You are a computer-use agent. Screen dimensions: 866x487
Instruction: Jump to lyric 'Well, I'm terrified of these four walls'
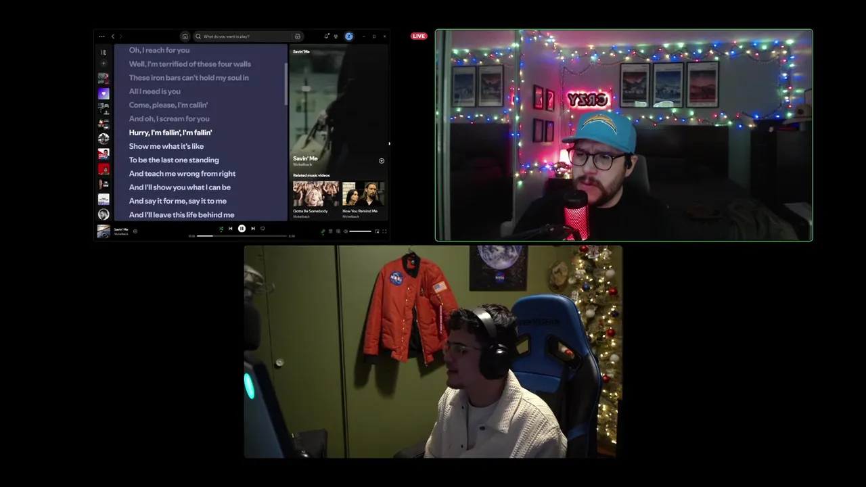(190, 64)
